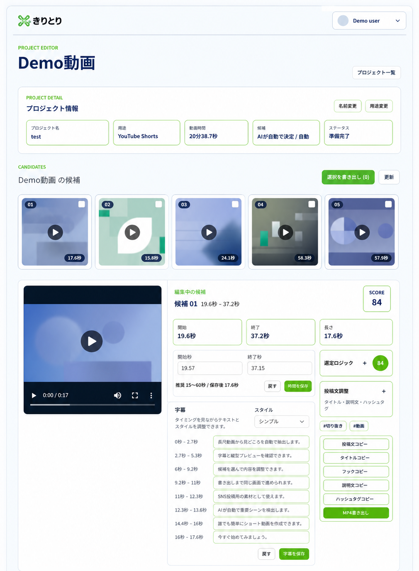
Task: Open the Demo user account dropdown
Action: click(x=369, y=21)
